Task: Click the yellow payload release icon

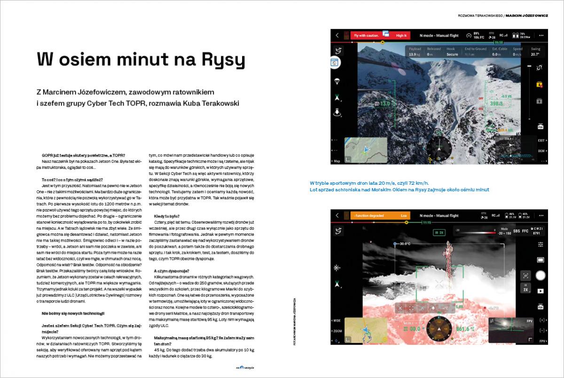Action: pos(540,85)
